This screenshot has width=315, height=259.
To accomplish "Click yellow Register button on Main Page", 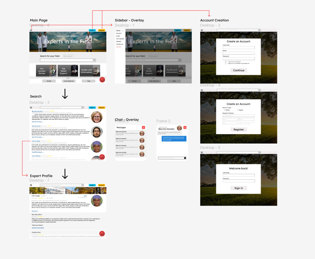I will point(102,30).
